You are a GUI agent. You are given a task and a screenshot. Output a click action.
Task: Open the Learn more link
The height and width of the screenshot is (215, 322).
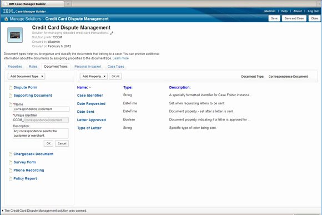point(120,58)
